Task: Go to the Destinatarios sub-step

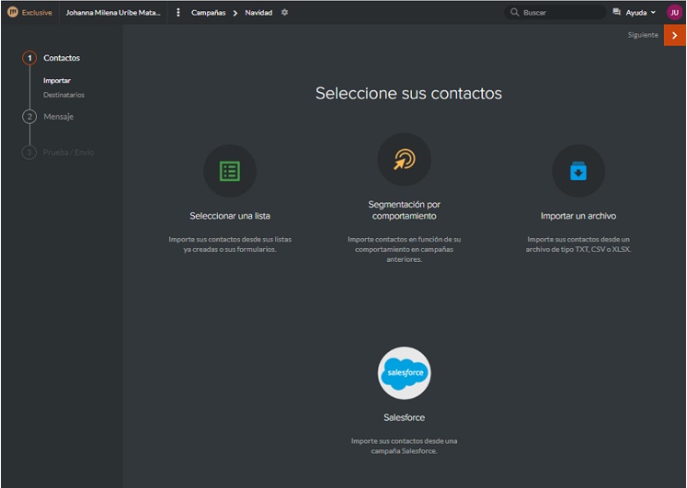Action: coord(63,95)
